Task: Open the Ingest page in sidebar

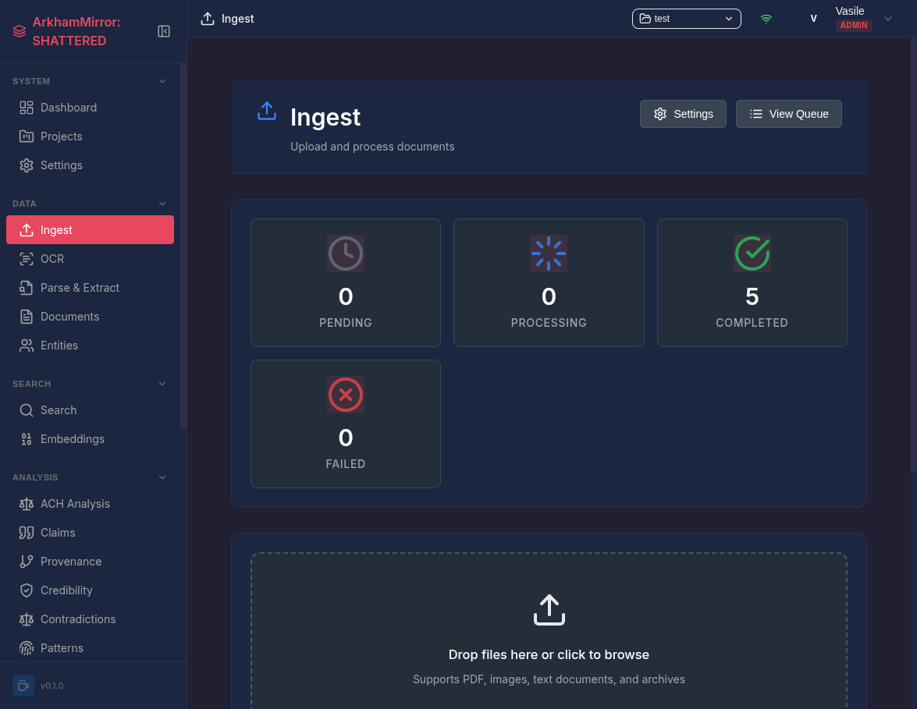Action: 90,230
